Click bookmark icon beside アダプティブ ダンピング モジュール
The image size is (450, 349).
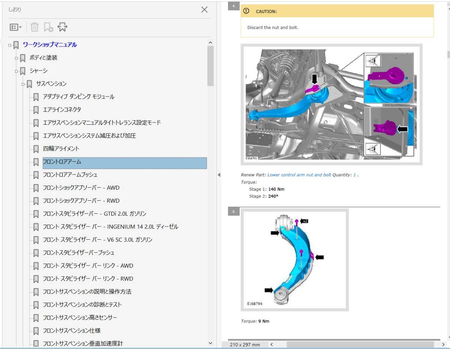(x=36, y=97)
